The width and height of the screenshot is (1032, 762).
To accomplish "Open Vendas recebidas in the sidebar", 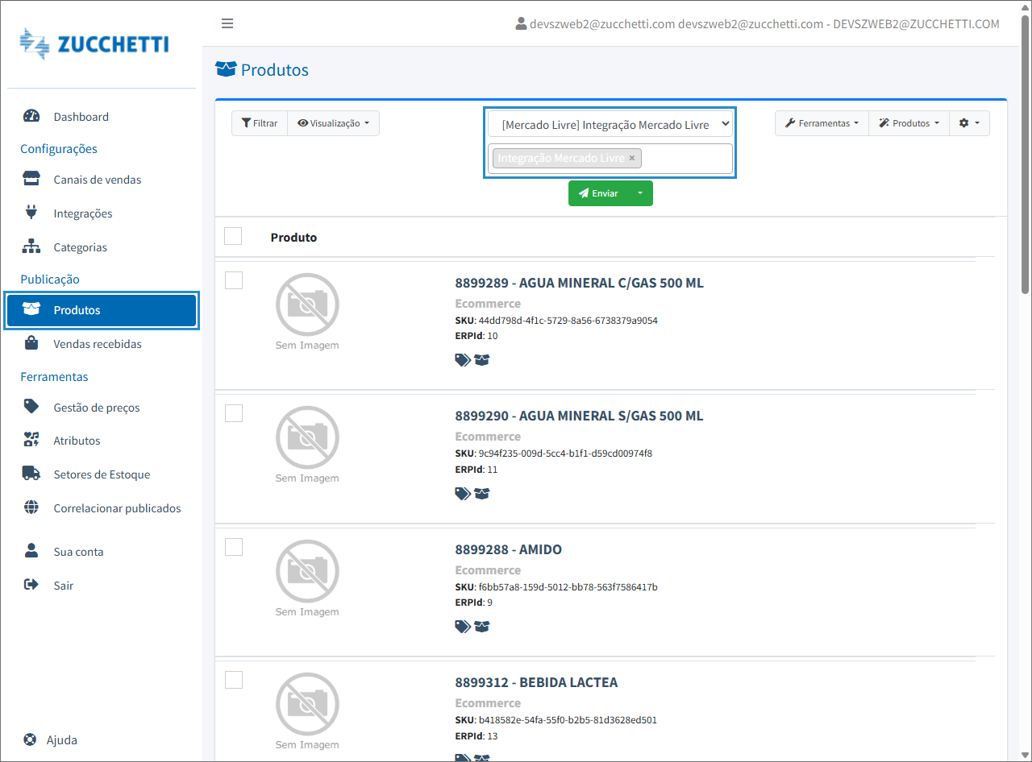I will point(98,344).
